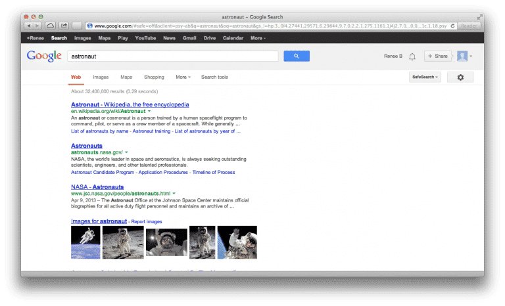The image size is (505, 306).
Task: Click the blue search magnifier button
Action: pyautogui.click(x=297, y=56)
